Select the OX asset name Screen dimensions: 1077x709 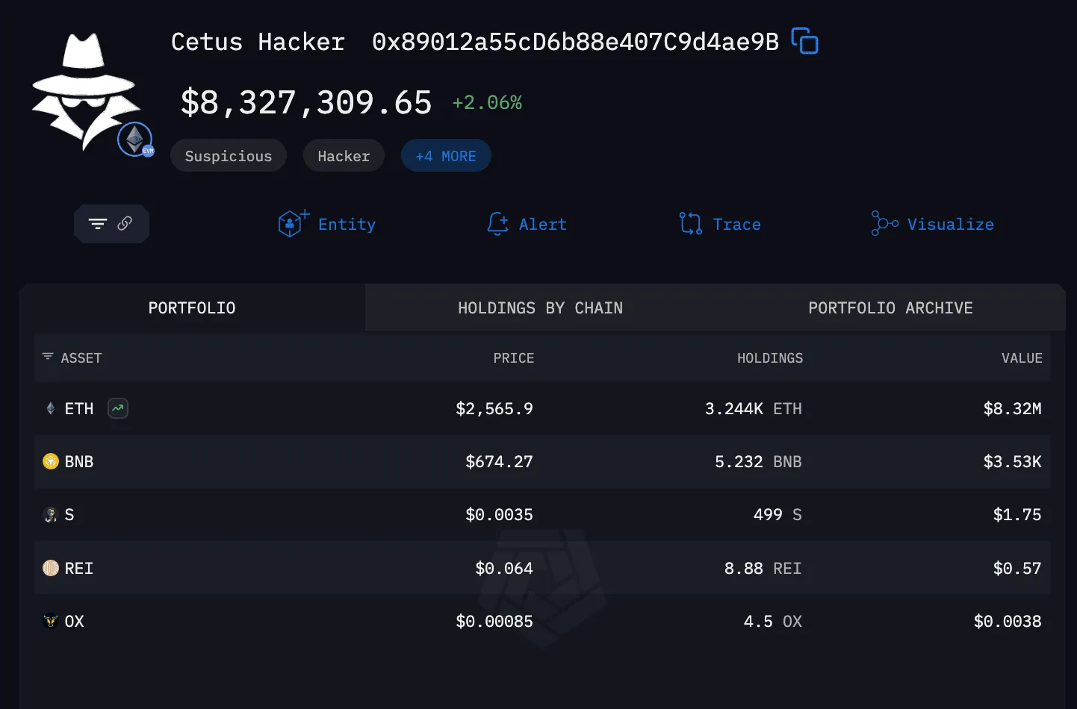tap(74, 621)
